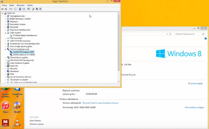Open the Windows Update link
The image size is (209, 129).
coord(37,124)
